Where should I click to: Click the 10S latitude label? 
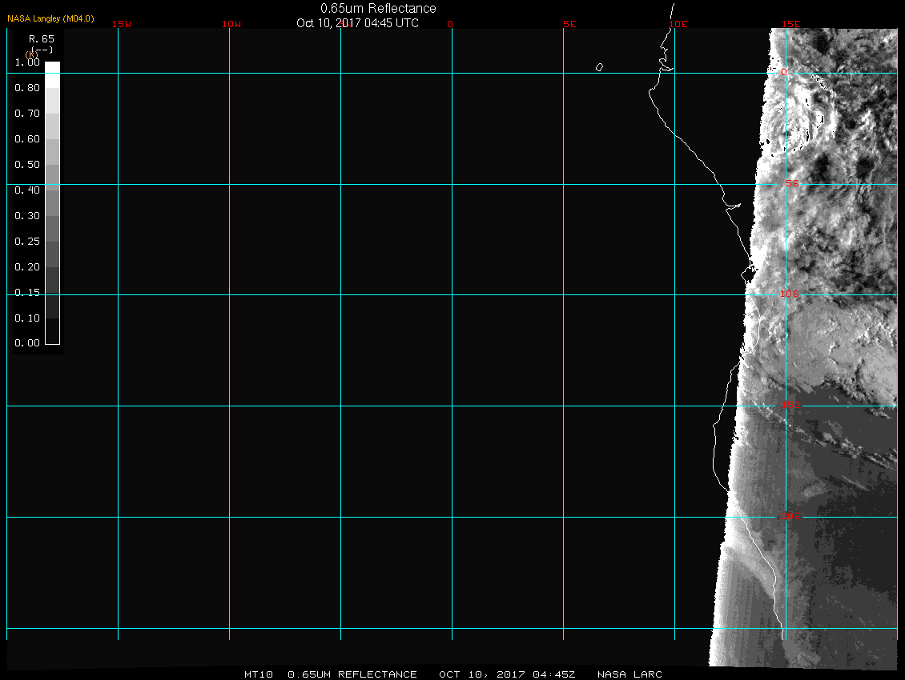(790, 294)
